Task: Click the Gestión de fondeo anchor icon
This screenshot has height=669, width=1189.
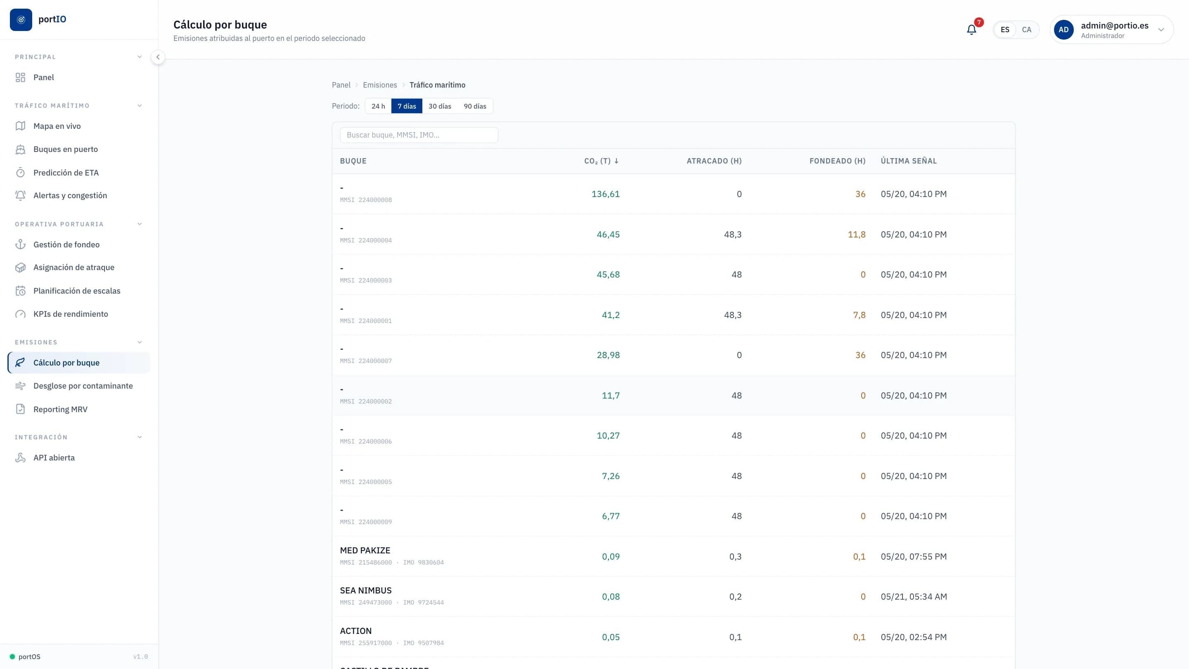Action: [20, 244]
